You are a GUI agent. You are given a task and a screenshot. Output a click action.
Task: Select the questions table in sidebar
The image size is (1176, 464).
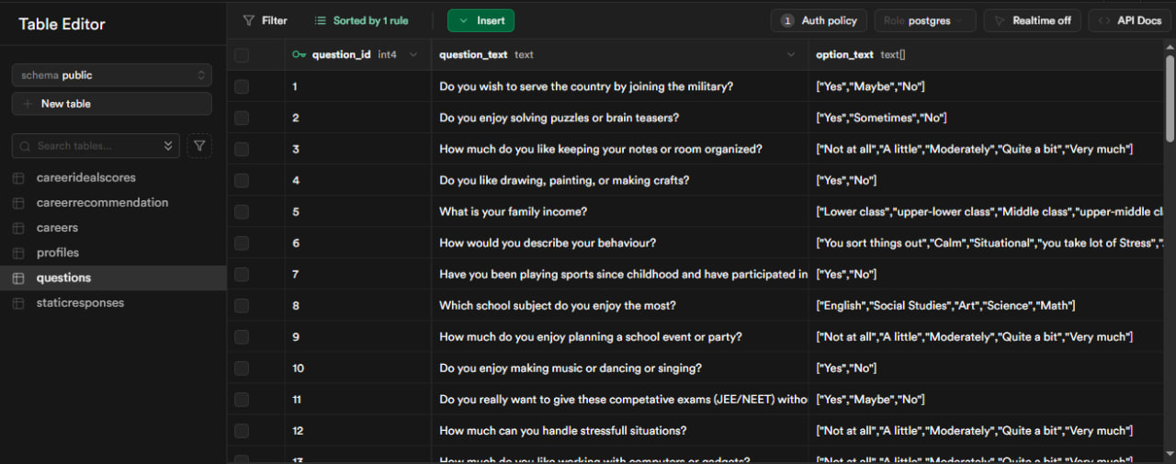tap(63, 277)
